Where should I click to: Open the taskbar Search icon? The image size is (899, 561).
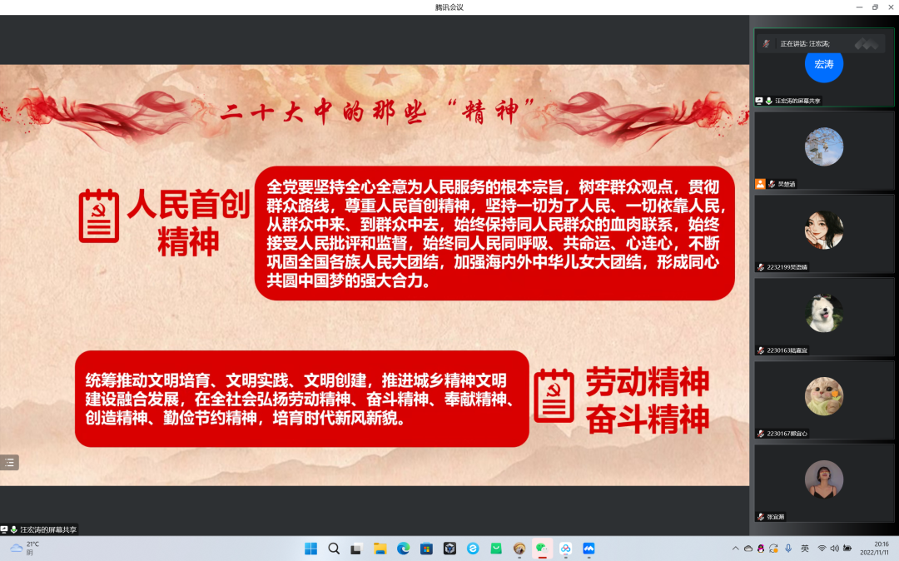[x=334, y=549]
